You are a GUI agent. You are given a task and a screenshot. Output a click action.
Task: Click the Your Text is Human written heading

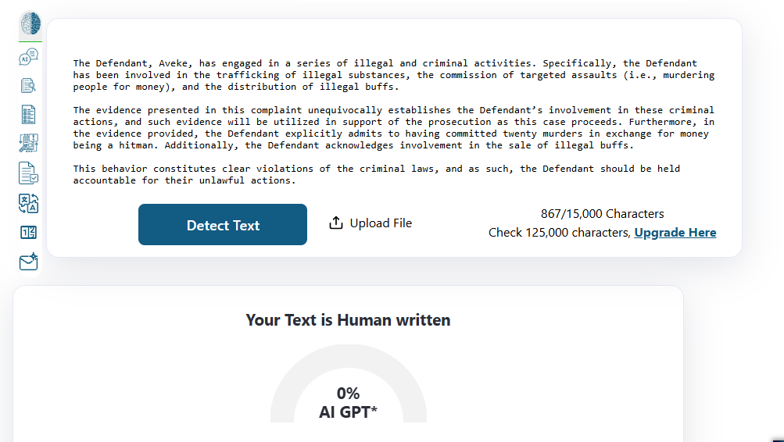coord(348,319)
